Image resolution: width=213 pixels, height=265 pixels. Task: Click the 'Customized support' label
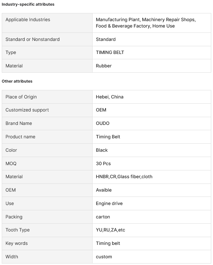[27, 110]
